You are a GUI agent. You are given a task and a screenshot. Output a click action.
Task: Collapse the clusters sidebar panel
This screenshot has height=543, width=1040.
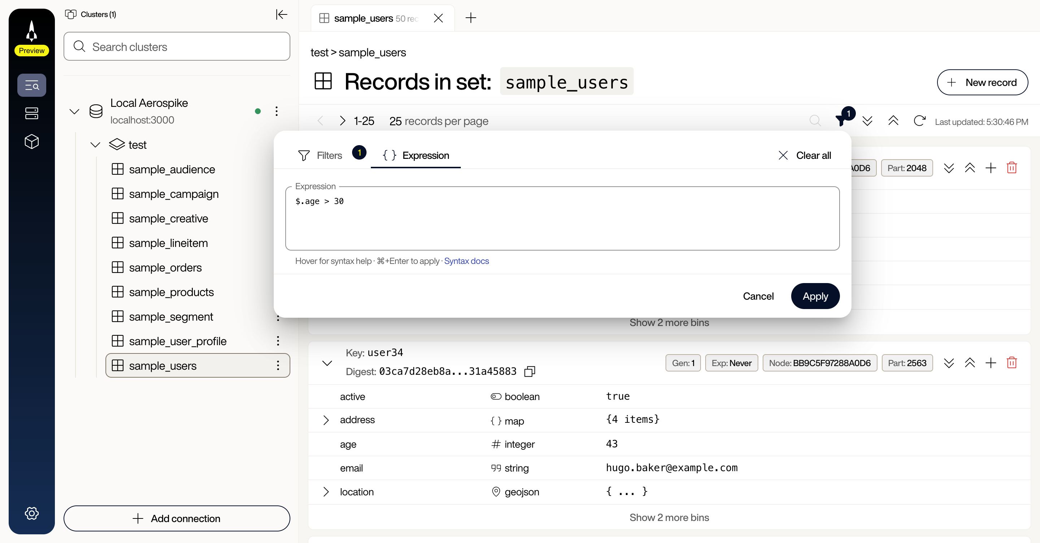click(x=281, y=14)
